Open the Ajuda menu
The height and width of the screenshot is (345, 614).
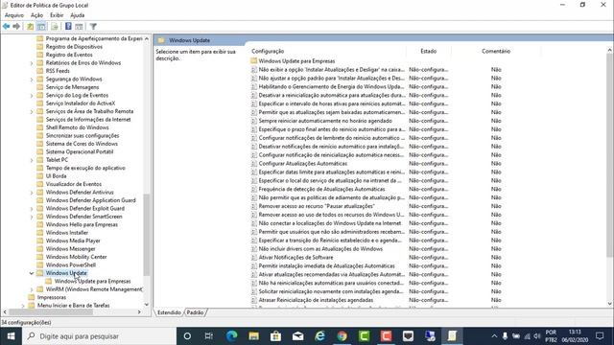(x=77, y=15)
